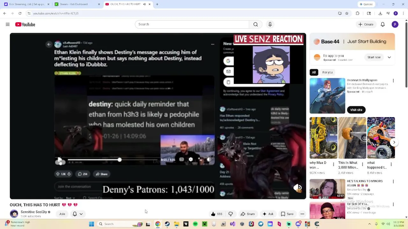408x229 pixels.
Task: Click the Join channel button
Action: (62, 214)
